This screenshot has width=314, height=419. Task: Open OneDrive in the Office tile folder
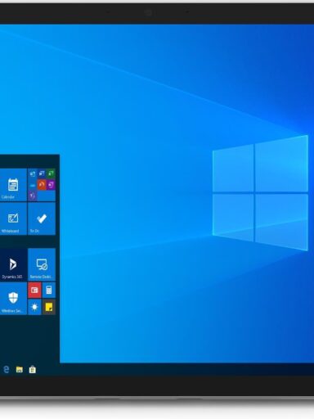click(33, 185)
